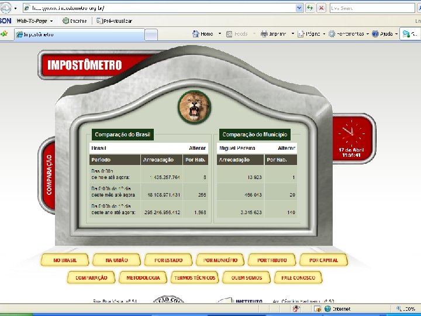This screenshot has width=421, height=316.
Task: Click the green Refresh page icon
Action: tap(310, 8)
